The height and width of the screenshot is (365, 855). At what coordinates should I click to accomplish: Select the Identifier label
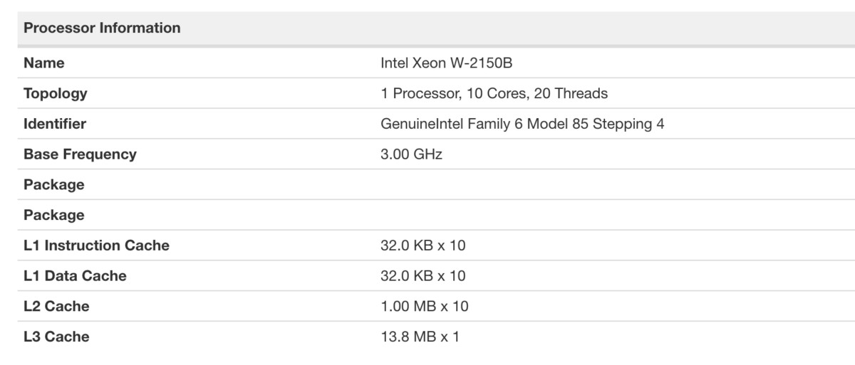55,124
